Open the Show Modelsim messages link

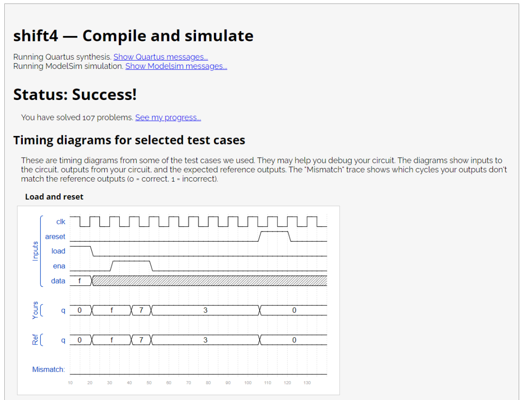(176, 66)
